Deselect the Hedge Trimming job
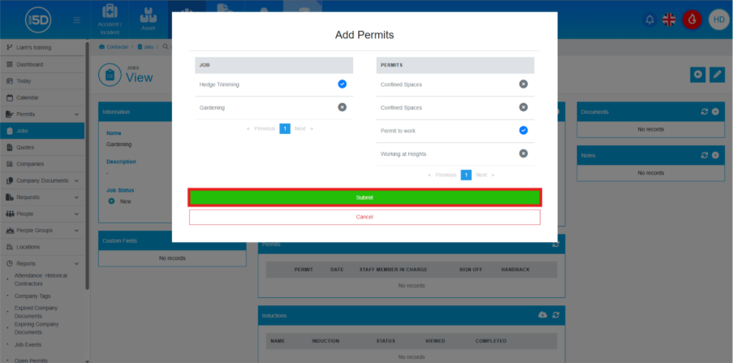Image resolution: width=733 pixels, height=363 pixels. click(x=342, y=84)
